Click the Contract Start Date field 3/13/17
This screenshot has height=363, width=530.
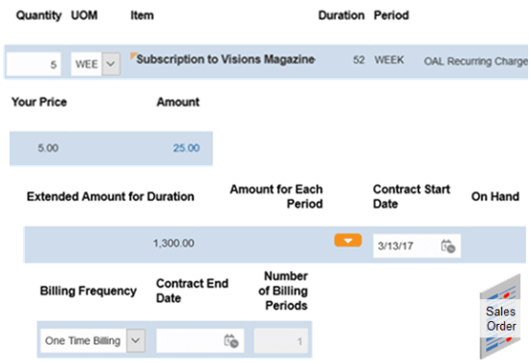click(x=417, y=246)
